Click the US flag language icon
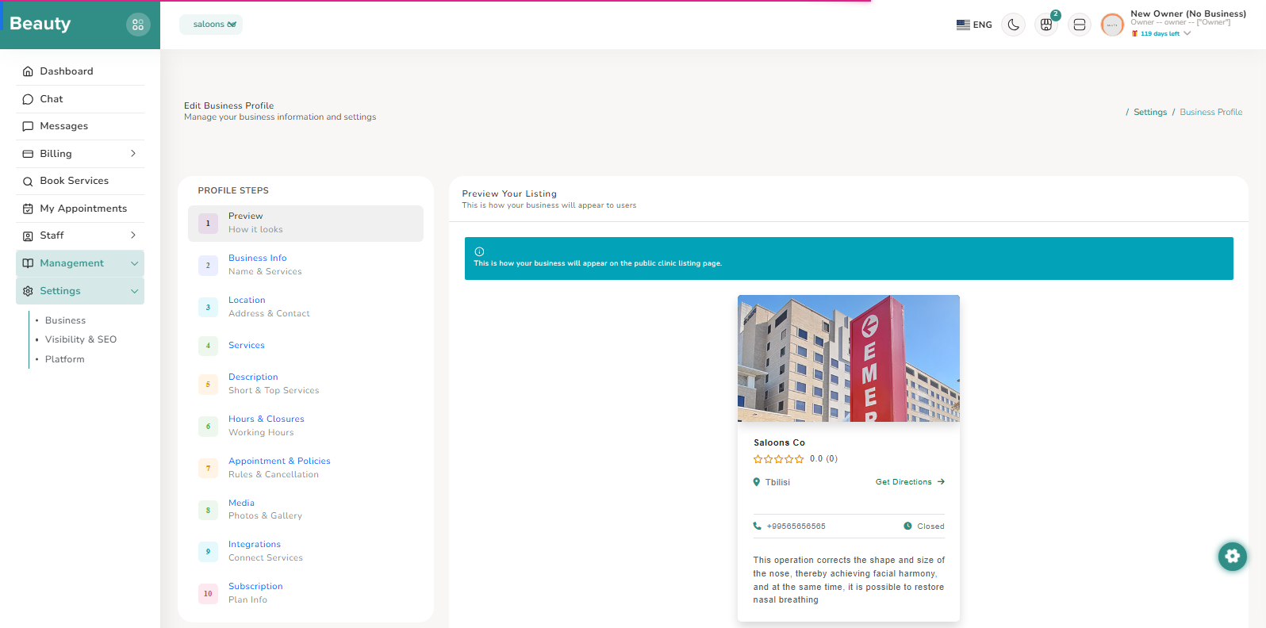This screenshot has height=628, width=1266. [x=963, y=25]
